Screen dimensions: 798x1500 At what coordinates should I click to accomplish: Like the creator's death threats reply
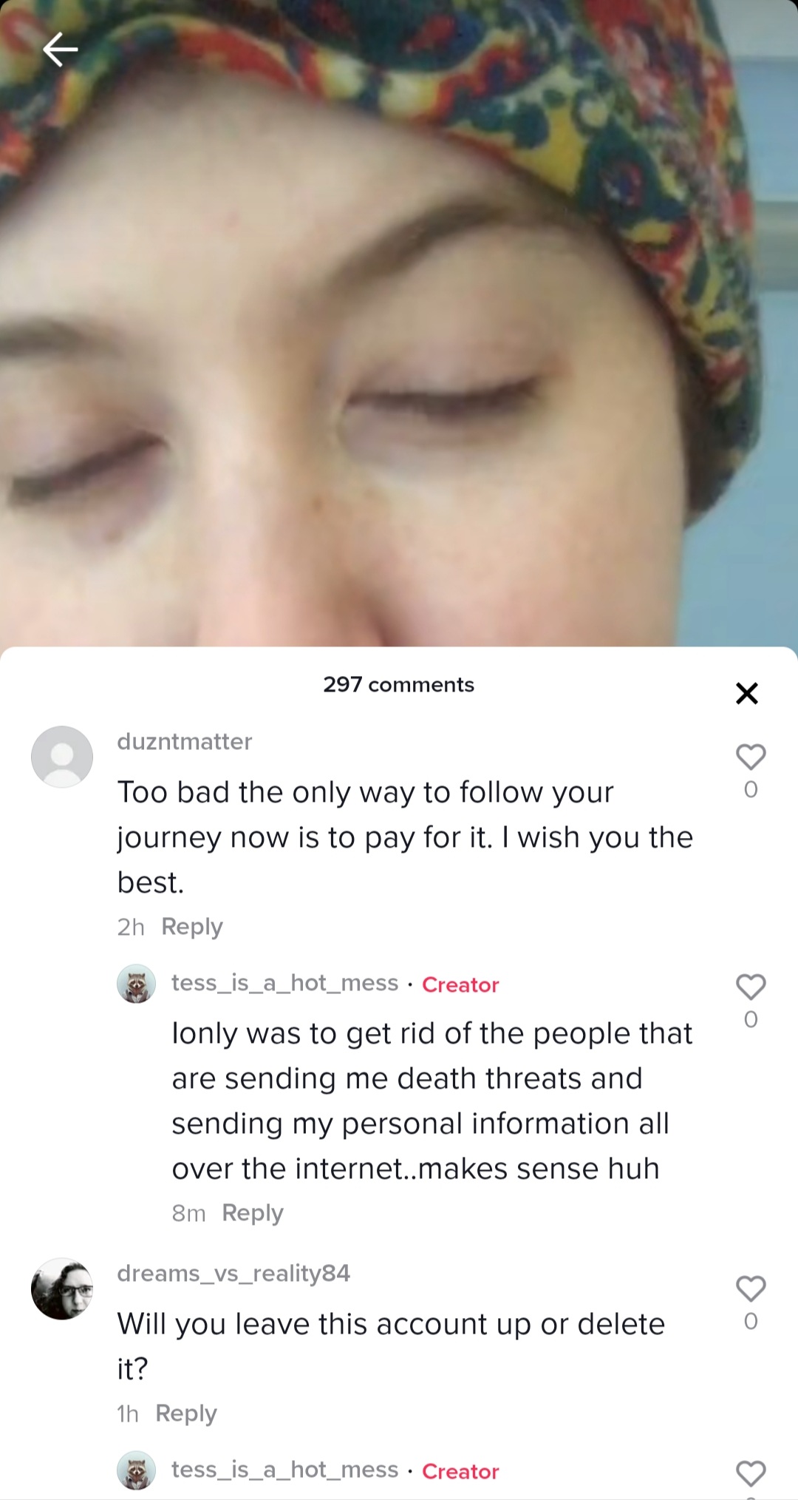(751, 987)
